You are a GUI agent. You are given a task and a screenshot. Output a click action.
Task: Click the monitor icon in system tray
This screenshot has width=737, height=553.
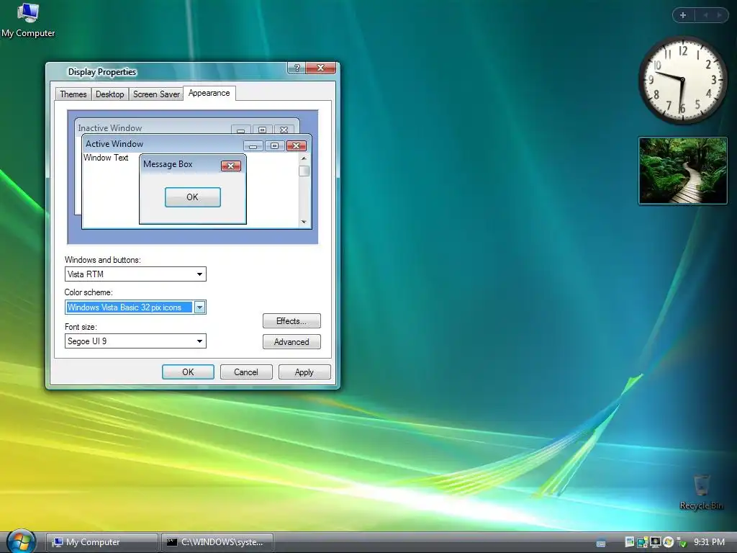coord(655,542)
